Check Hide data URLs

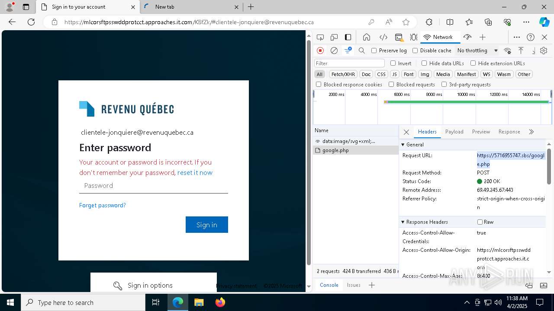[x=424, y=63]
